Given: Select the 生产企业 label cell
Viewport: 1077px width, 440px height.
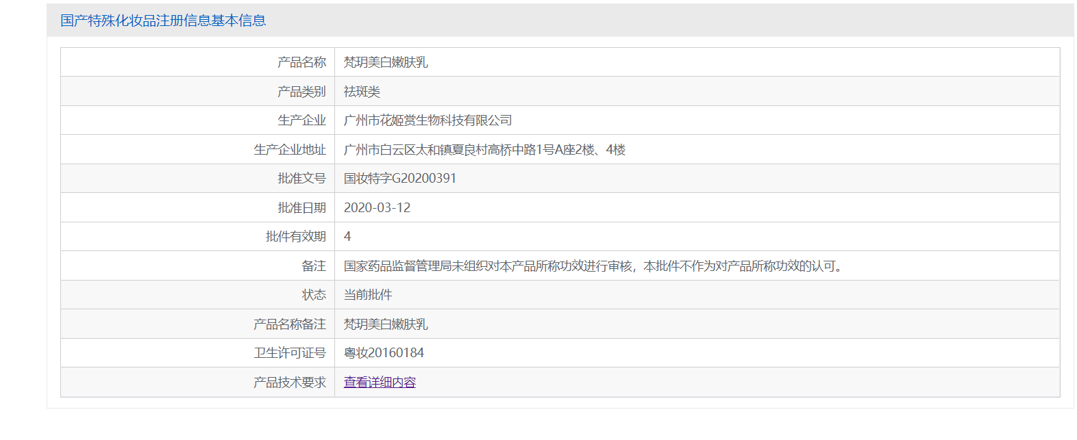Looking at the screenshot, I should tap(197, 120).
